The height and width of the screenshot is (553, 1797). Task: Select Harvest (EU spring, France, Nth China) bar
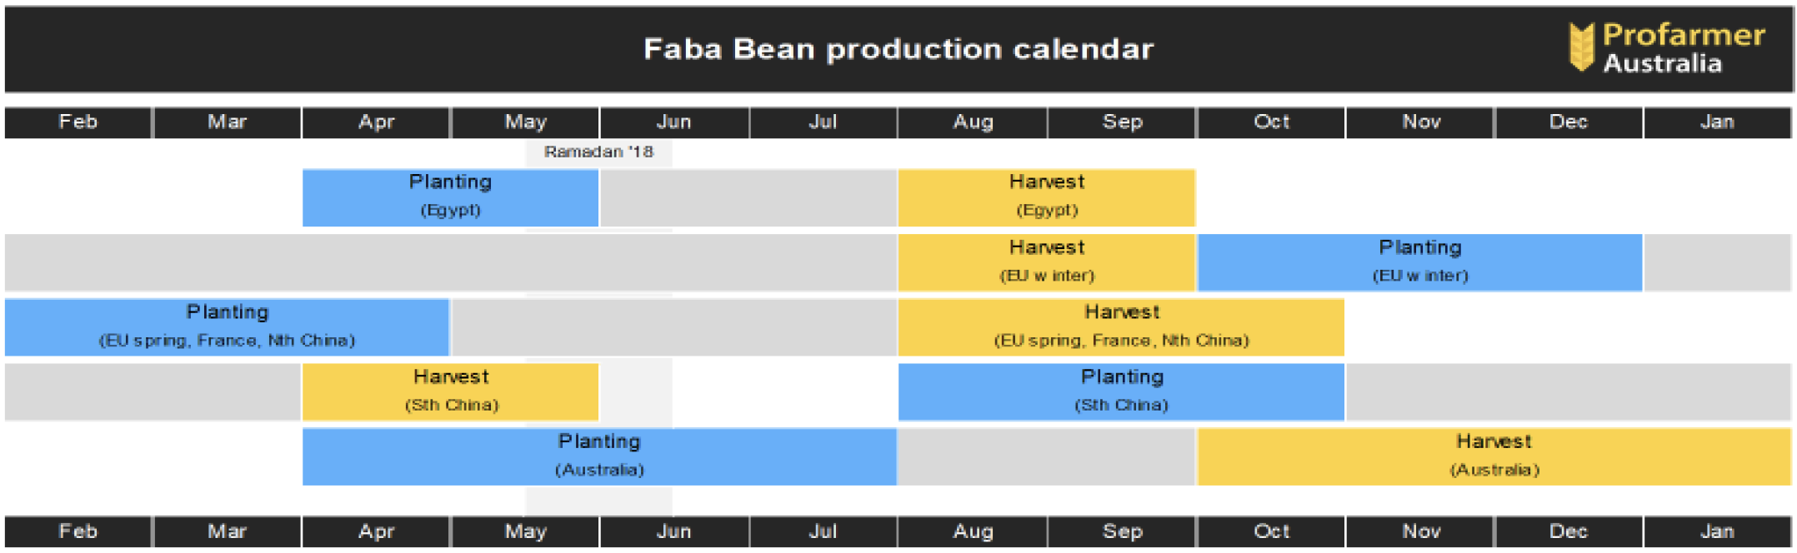1121,327
